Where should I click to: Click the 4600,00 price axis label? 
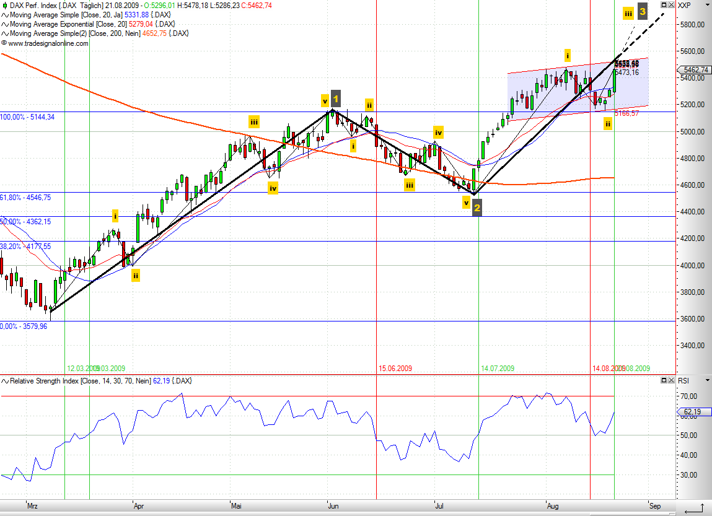(692, 185)
